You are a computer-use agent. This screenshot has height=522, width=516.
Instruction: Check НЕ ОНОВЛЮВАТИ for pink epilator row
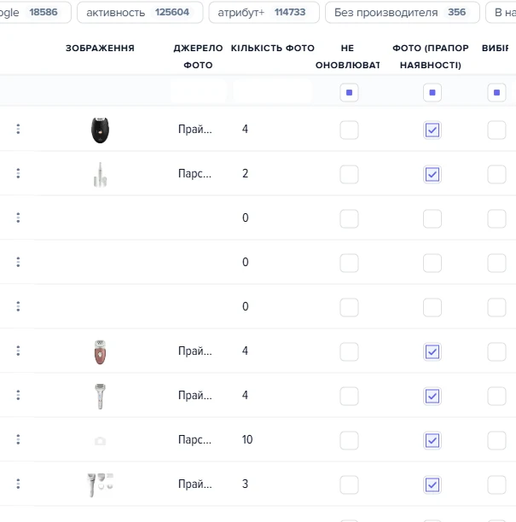[349, 351]
